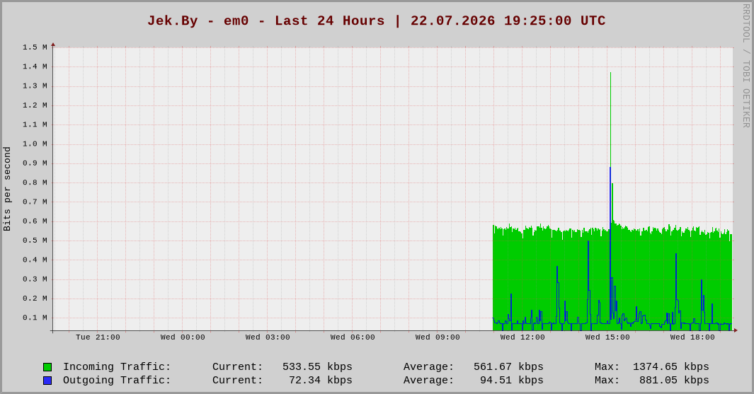Click the Wed 00:00 time axis label

(x=183, y=337)
